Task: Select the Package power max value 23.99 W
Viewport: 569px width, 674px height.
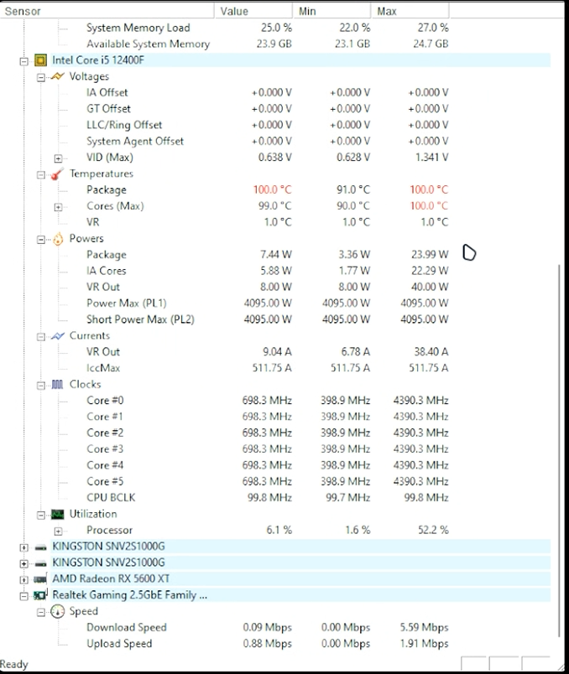Action: coord(430,255)
